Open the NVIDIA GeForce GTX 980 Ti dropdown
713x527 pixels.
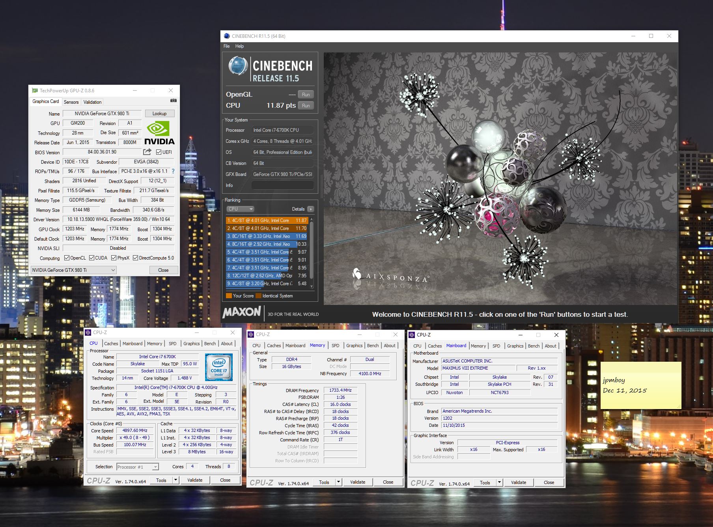pos(74,270)
